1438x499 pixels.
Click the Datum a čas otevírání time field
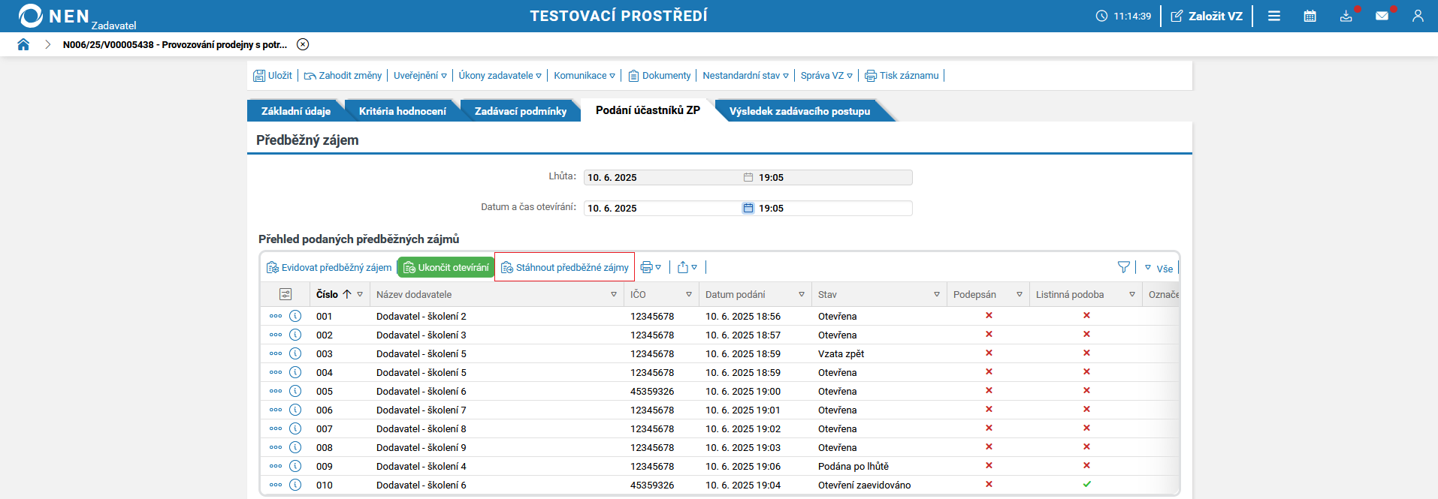pyautogui.click(x=834, y=208)
